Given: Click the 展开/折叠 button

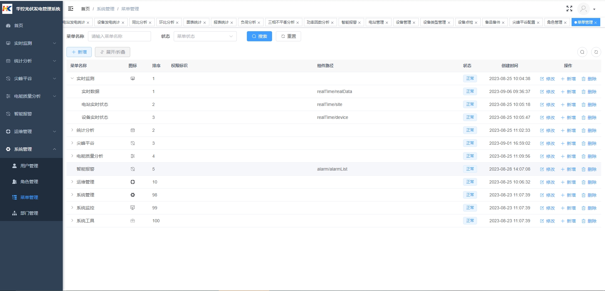Looking at the screenshot, I should [x=113, y=52].
